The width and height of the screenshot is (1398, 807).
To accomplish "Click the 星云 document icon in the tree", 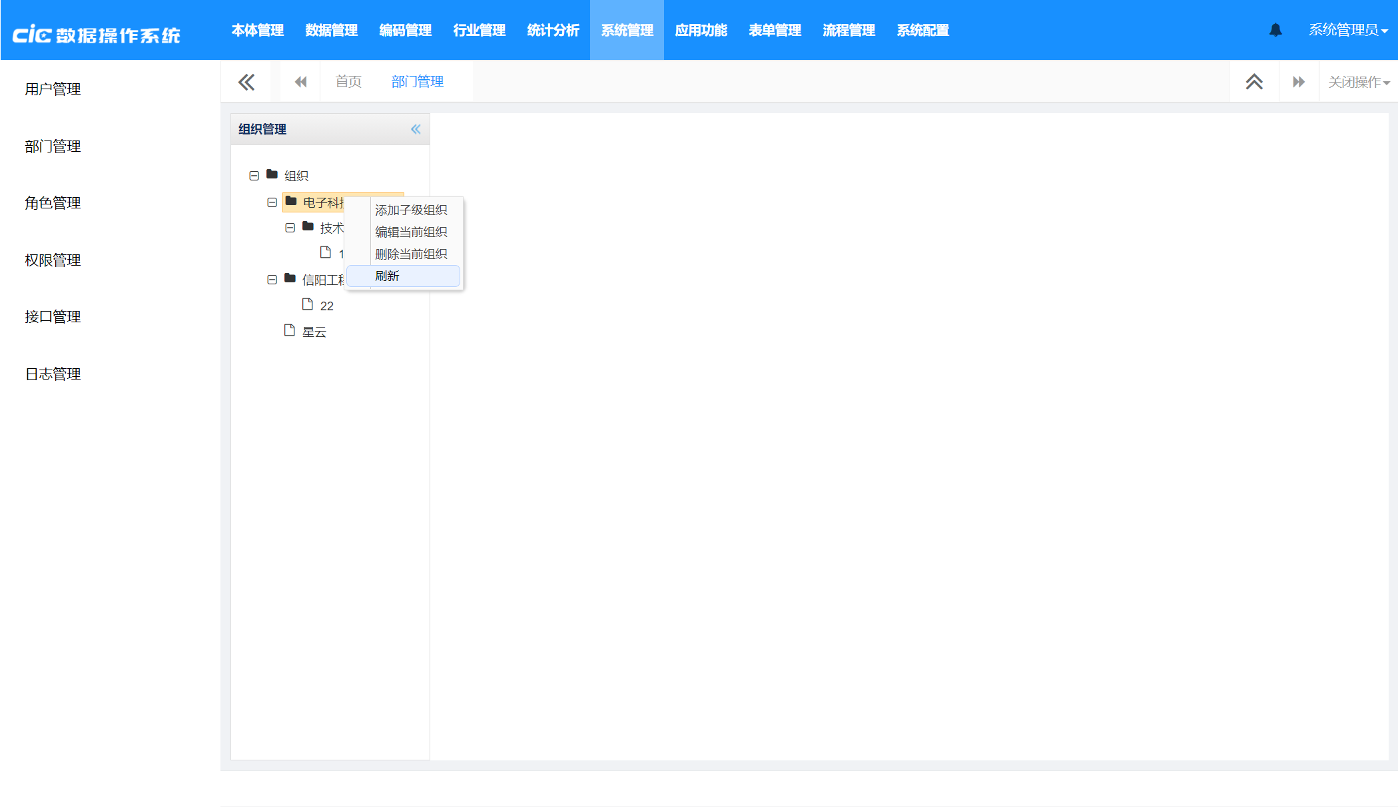I will (290, 331).
